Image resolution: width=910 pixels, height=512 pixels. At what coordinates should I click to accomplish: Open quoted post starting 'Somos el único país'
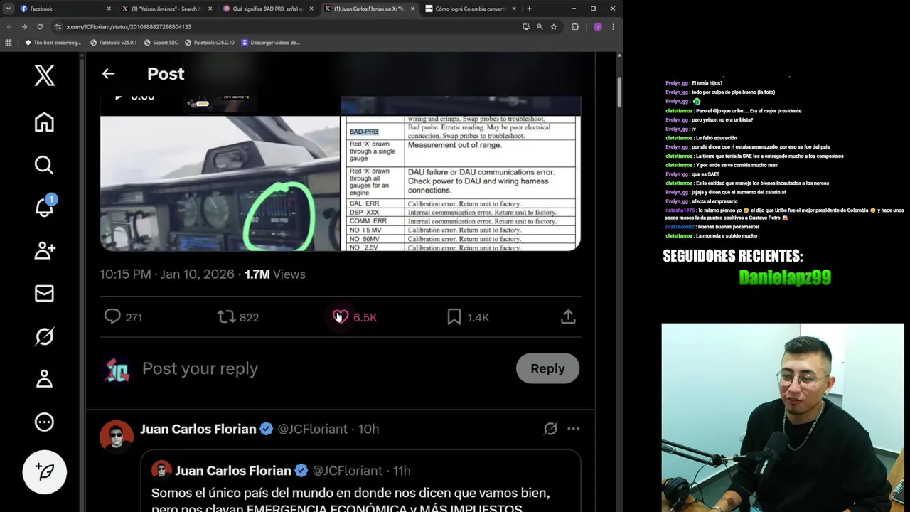tap(360, 481)
